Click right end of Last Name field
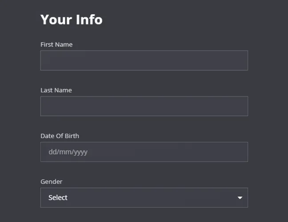This screenshot has height=222, width=288. (240, 106)
